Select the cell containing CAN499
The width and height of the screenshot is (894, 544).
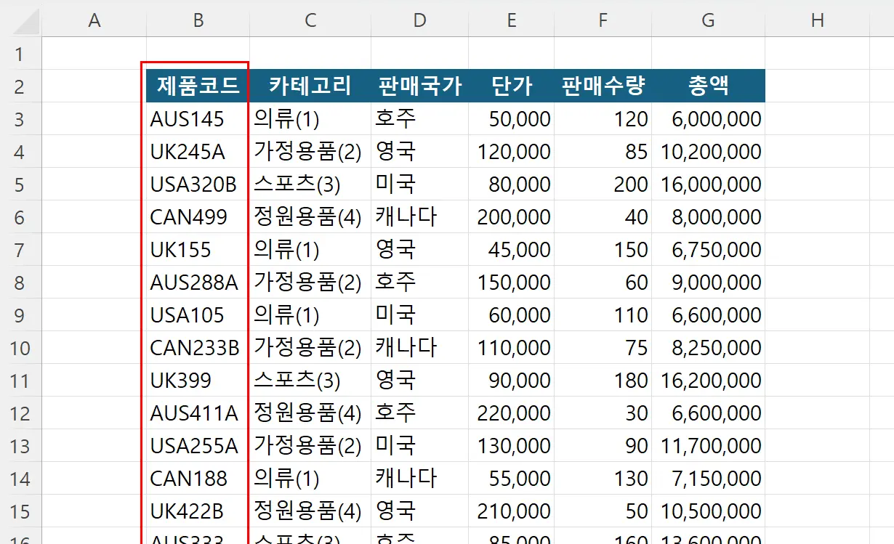[x=197, y=216]
